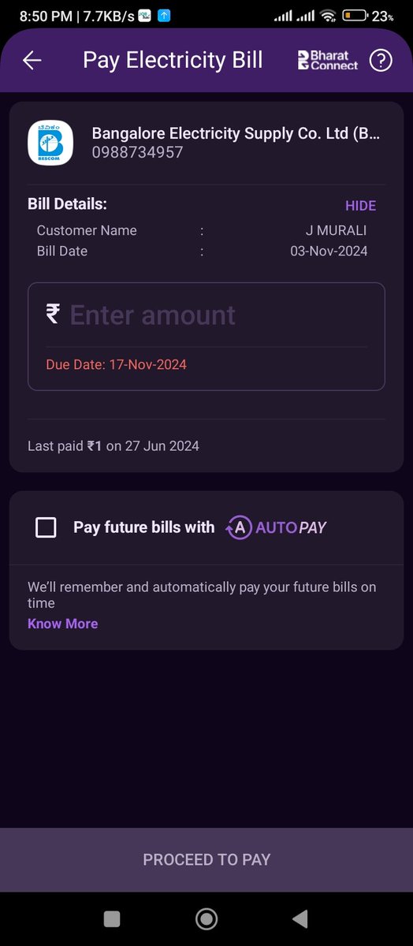
Task: Tap the Bangalore Electricity Supply biller name
Action: tap(236, 133)
